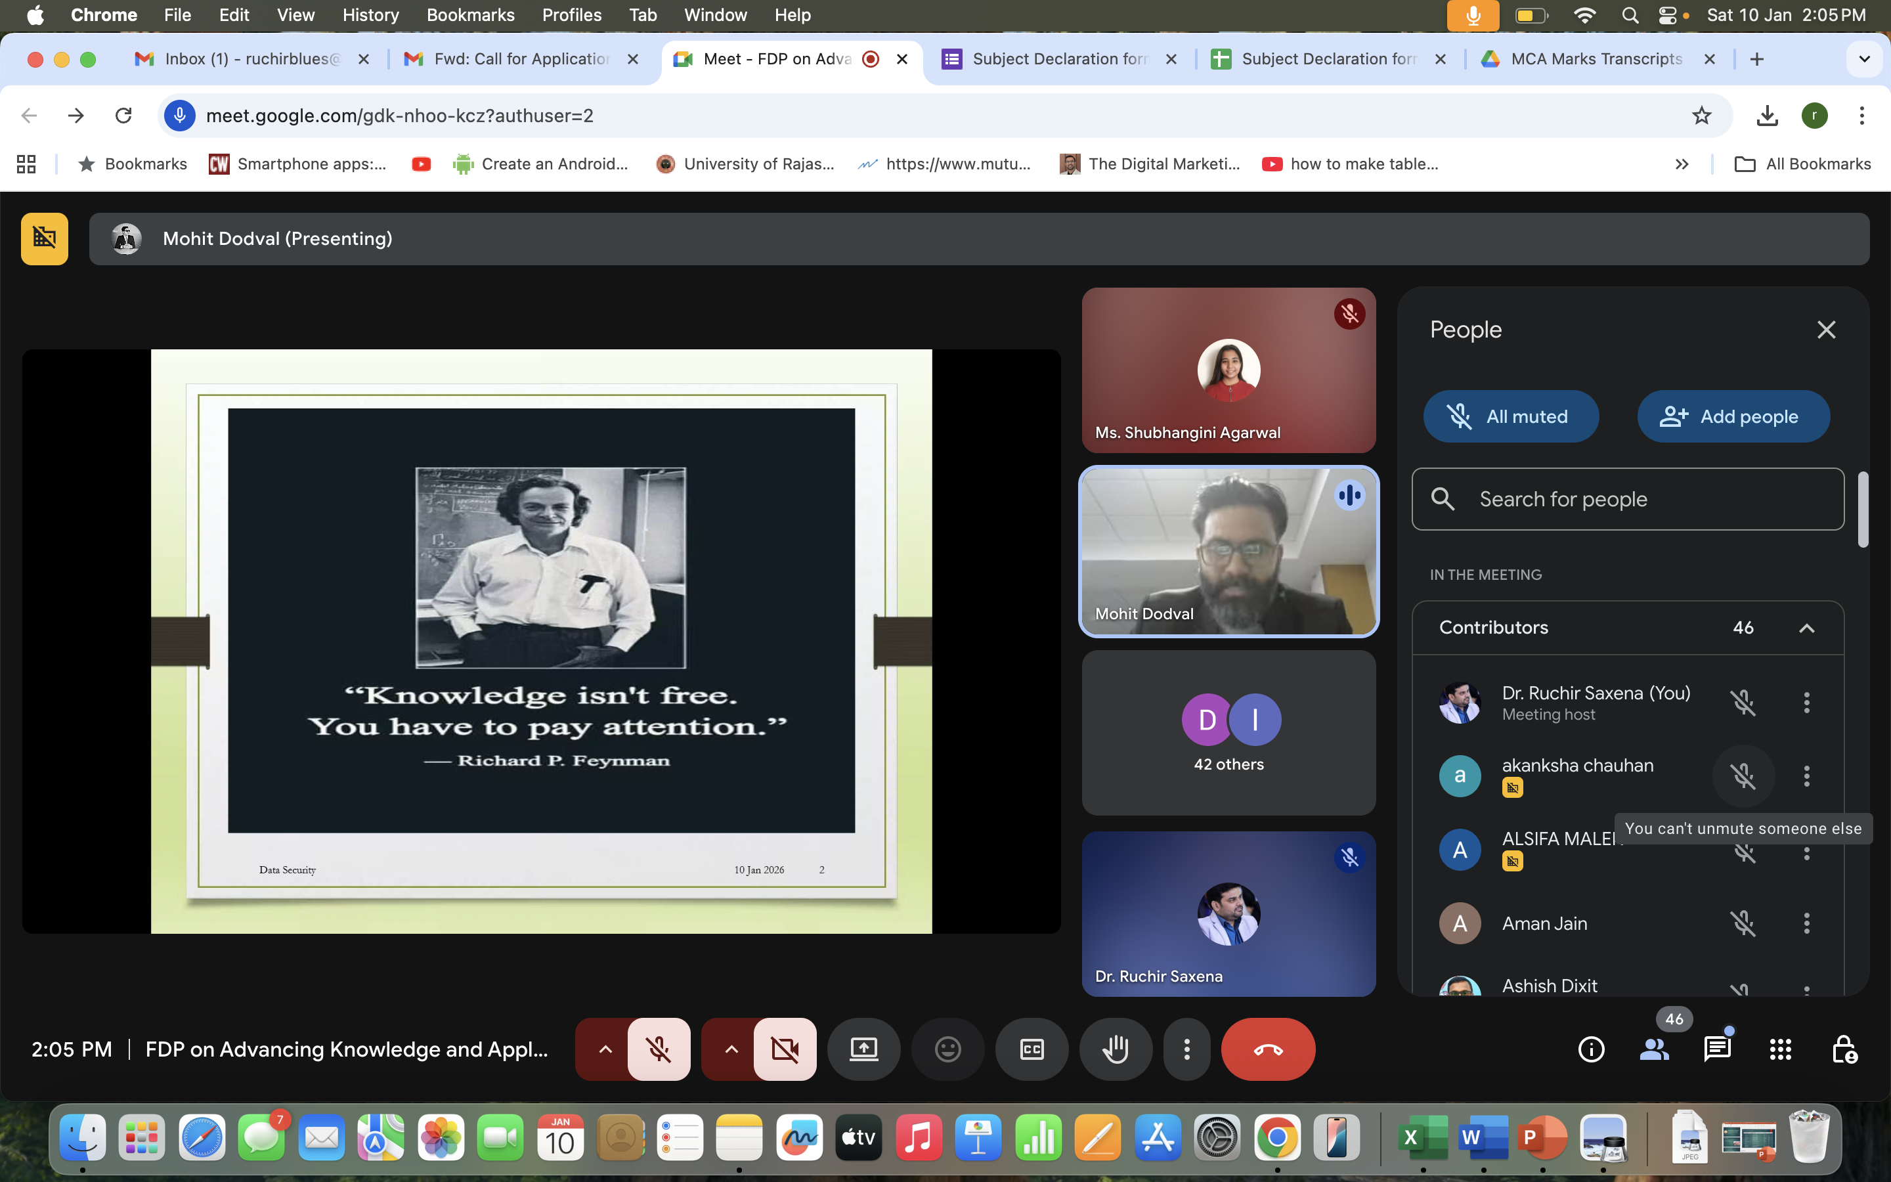Open the emoji reactions button
This screenshot has width=1891, height=1182.
pos(947,1049)
